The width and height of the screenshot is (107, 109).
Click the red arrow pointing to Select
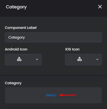pyautogui.click(x=67, y=95)
